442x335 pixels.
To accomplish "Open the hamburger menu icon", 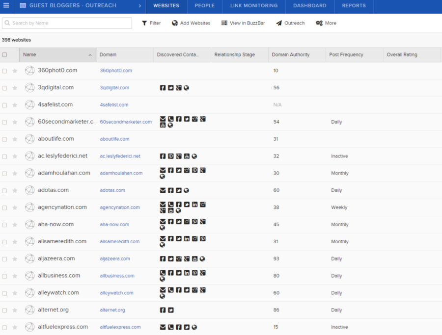I will click(6, 5).
